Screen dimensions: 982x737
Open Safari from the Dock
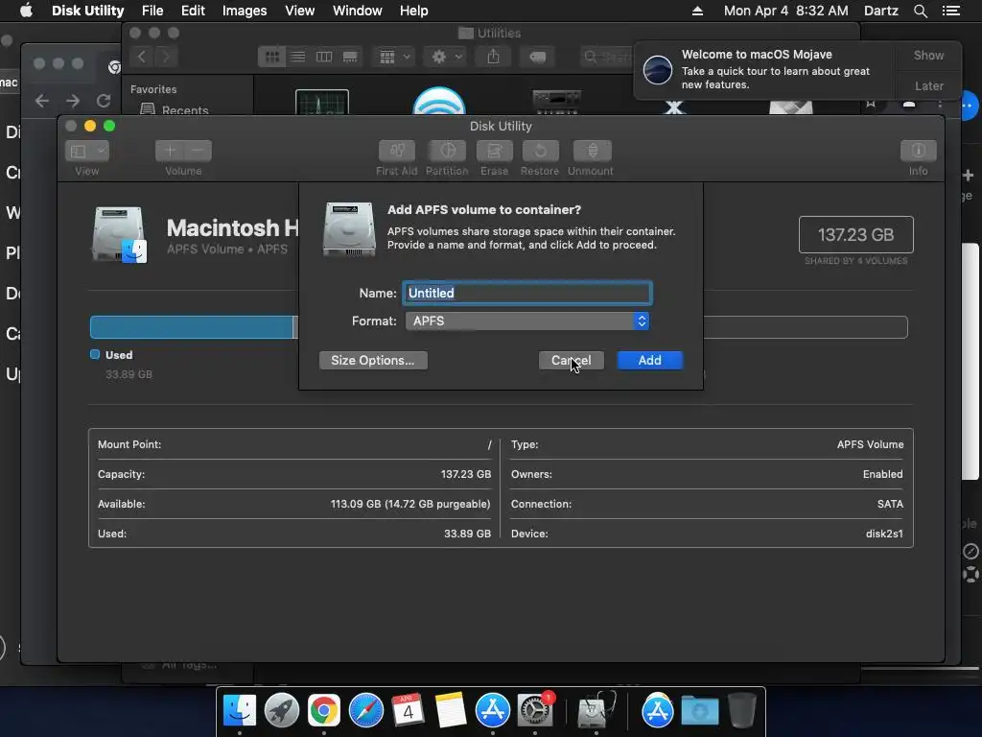[365, 711]
